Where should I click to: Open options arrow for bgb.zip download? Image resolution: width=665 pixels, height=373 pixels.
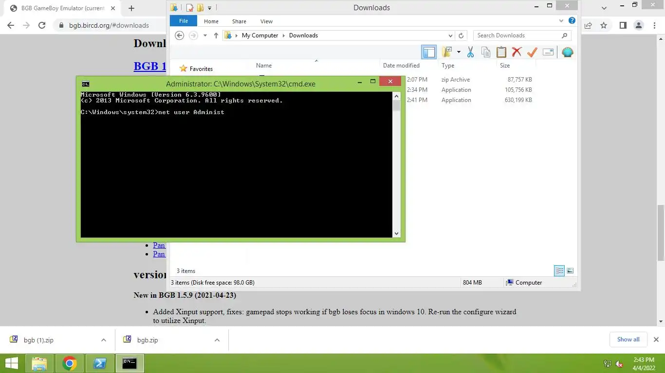[x=217, y=340]
